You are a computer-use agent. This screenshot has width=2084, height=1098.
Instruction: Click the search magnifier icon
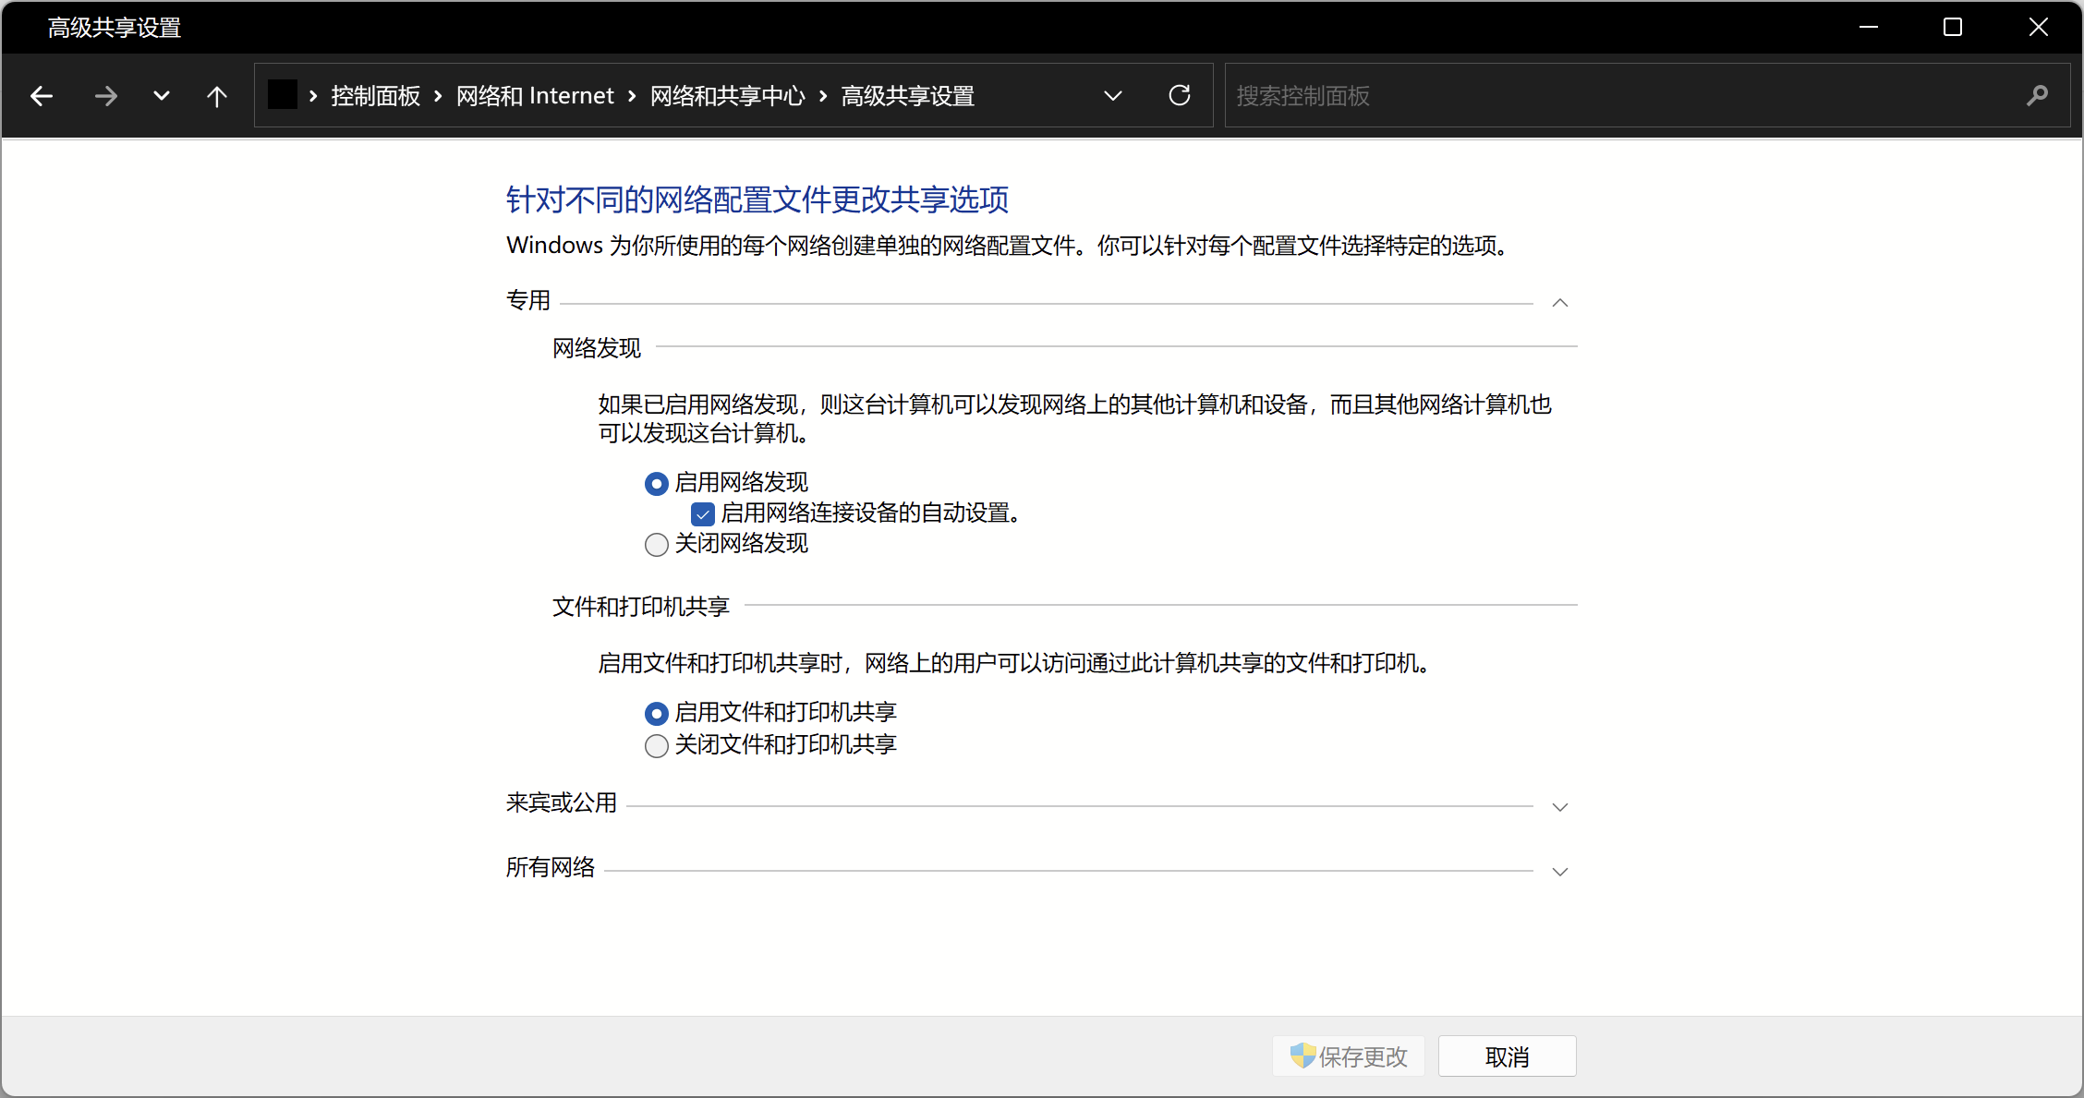coord(2037,96)
